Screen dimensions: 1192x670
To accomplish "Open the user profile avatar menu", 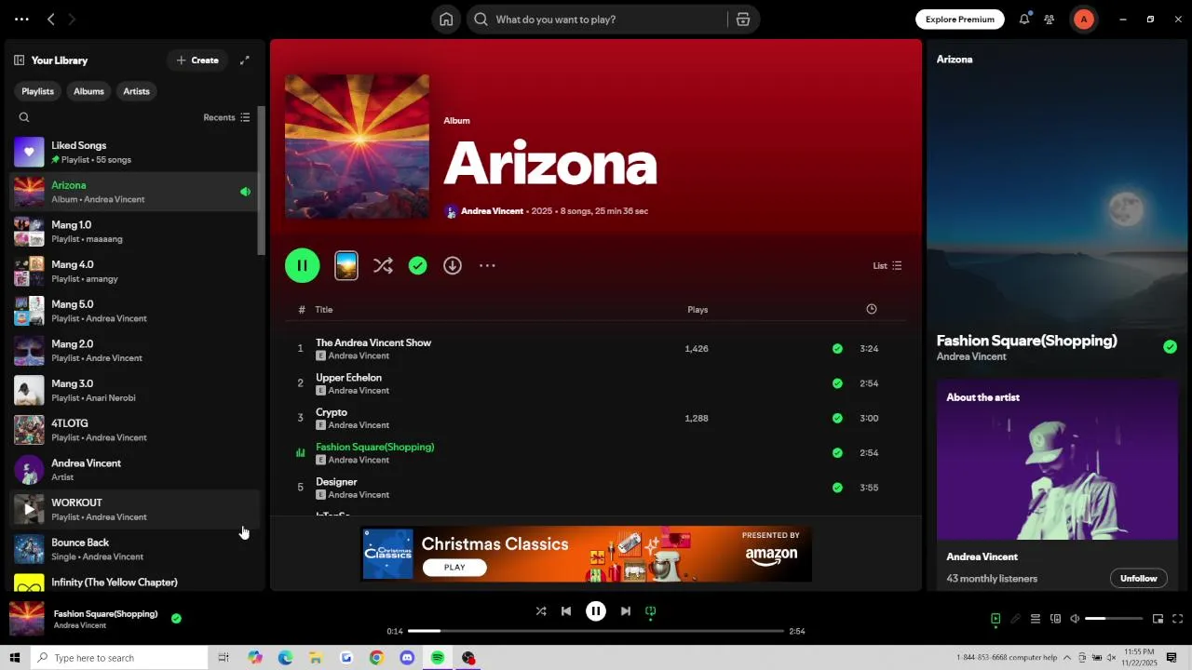I will (1084, 20).
